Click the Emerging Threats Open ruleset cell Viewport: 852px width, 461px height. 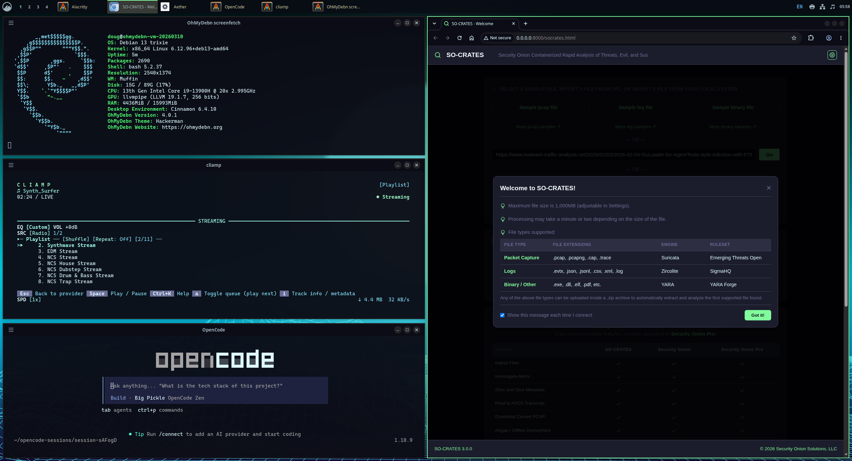point(736,258)
